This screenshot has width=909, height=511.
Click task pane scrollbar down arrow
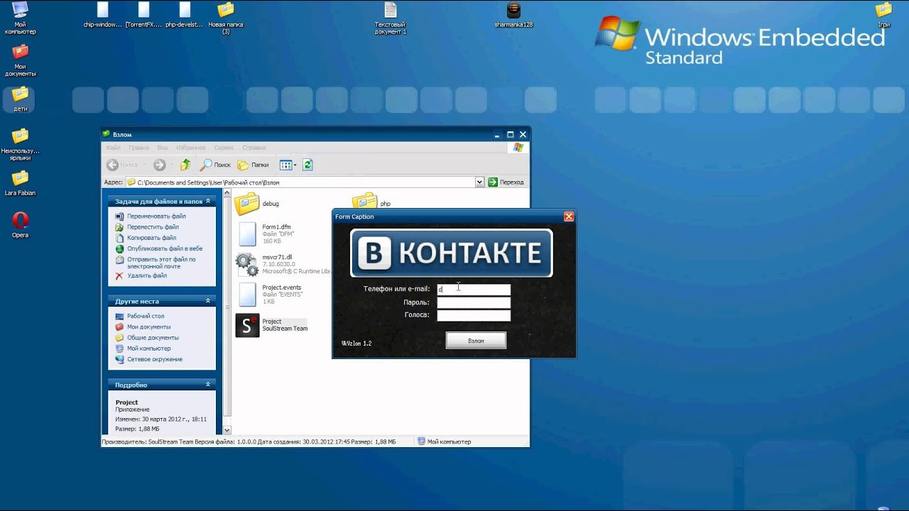click(227, 430)
